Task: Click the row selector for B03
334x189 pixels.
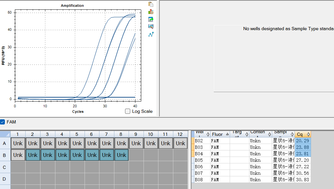Action: click(x=193, y=147)
